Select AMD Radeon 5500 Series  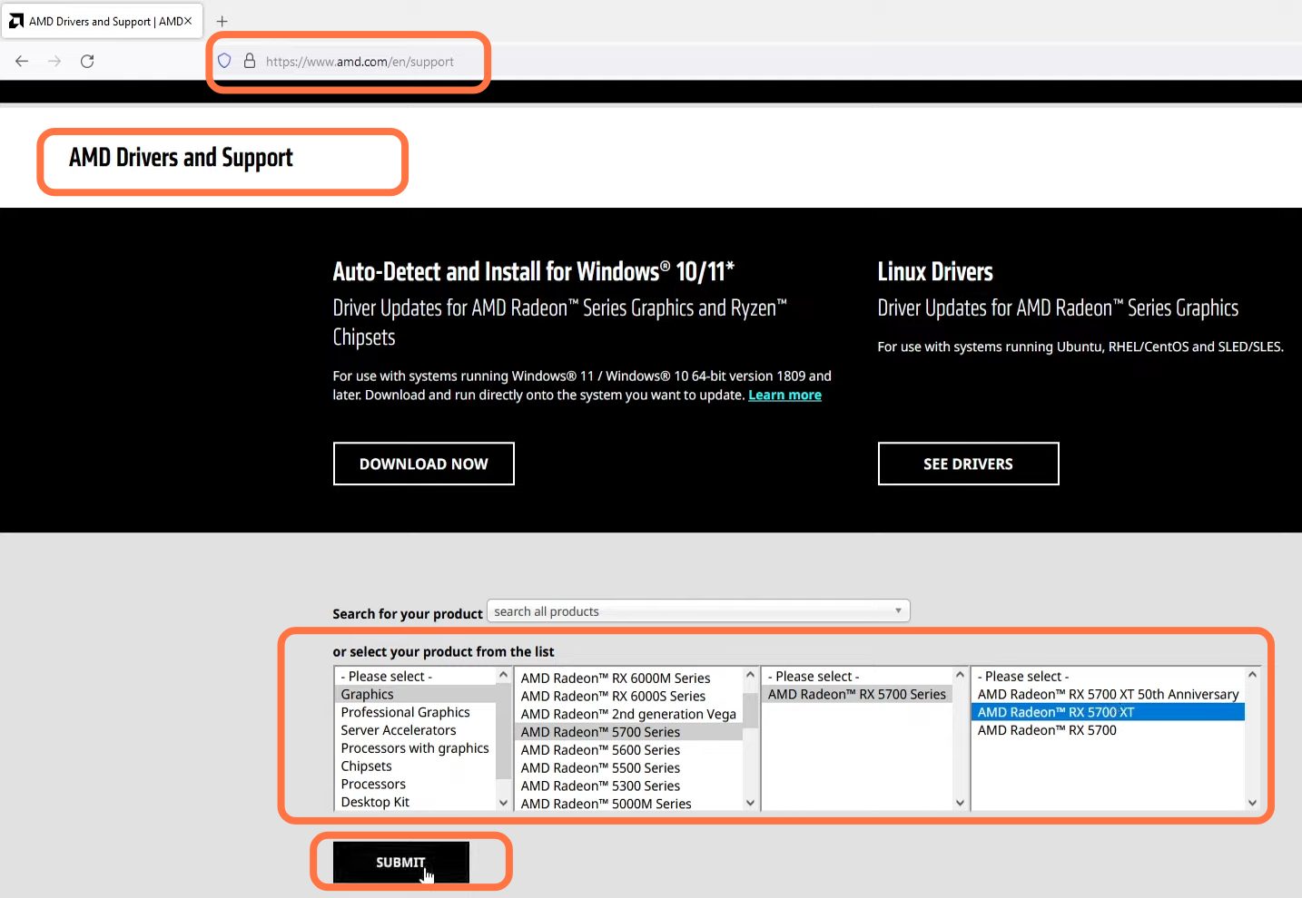coord(629,767)
